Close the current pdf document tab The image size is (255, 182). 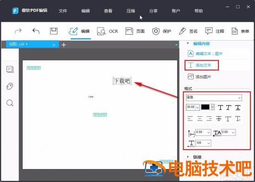54,45
